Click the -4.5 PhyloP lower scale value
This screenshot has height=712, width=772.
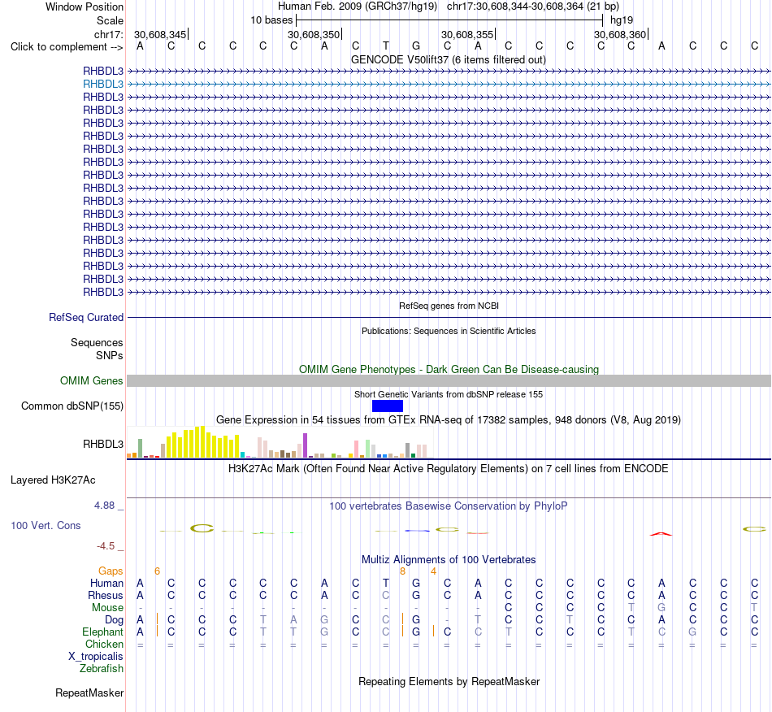point(106,546)
